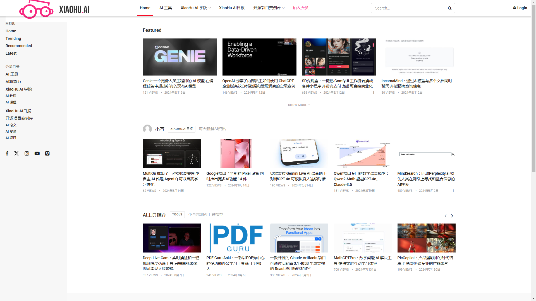The width and height of the screenshot is (536, 301).
Task: Open the IncarnaMind article thumbnail
Action: pos(418,57)
